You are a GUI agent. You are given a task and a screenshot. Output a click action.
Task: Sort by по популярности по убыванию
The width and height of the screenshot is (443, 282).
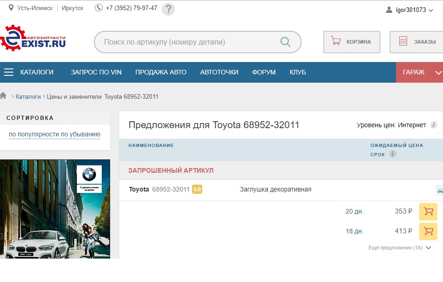point(54,135)
